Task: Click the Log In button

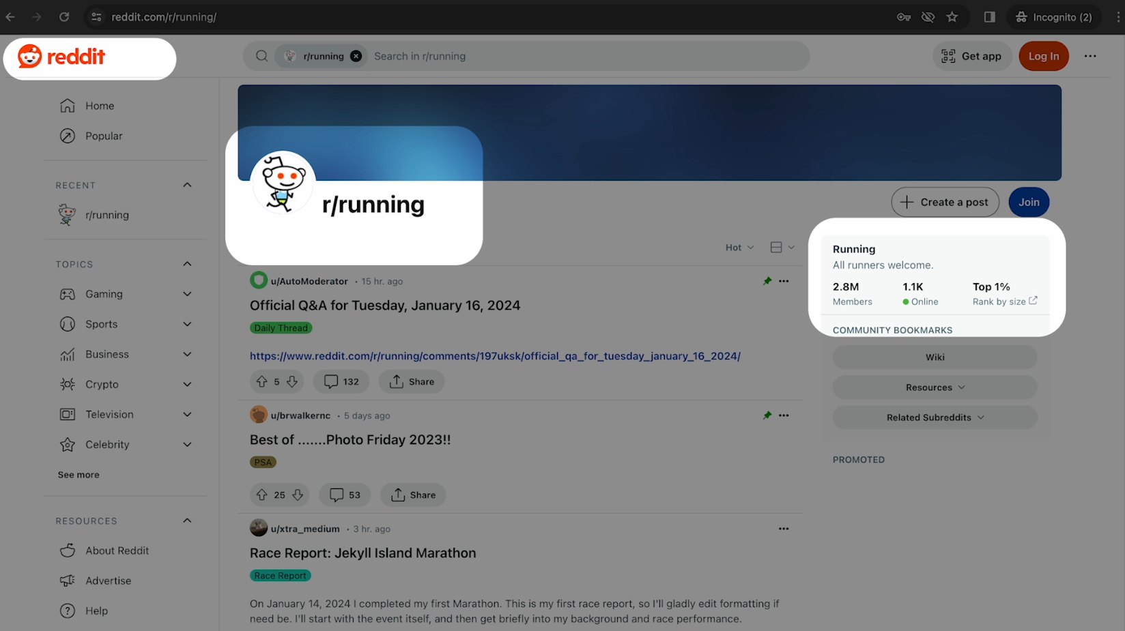Action: pos(1044,56)
